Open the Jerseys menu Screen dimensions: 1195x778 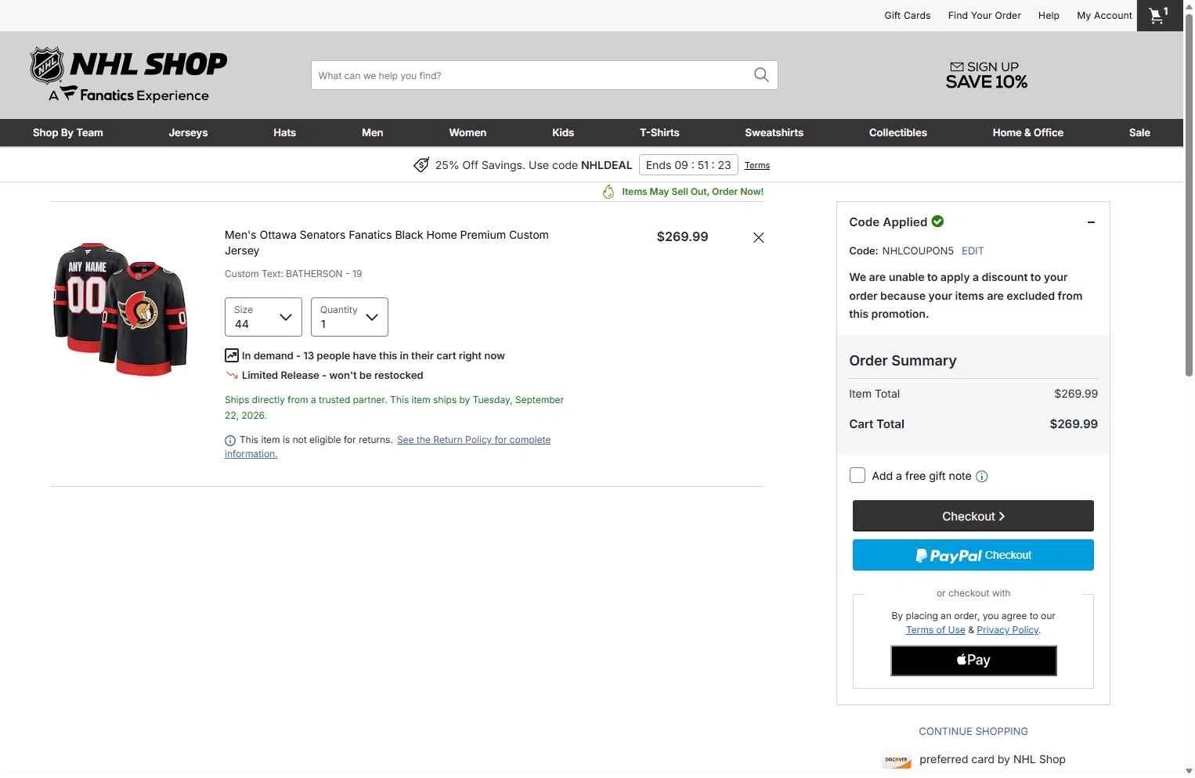188,133
